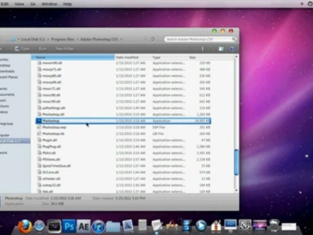Select Recent Places in the sidebar
Viewport: 313px width, 235px height.
pos(9,77)
